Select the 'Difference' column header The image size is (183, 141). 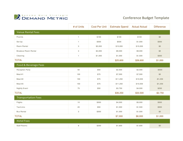pos(160,27)
